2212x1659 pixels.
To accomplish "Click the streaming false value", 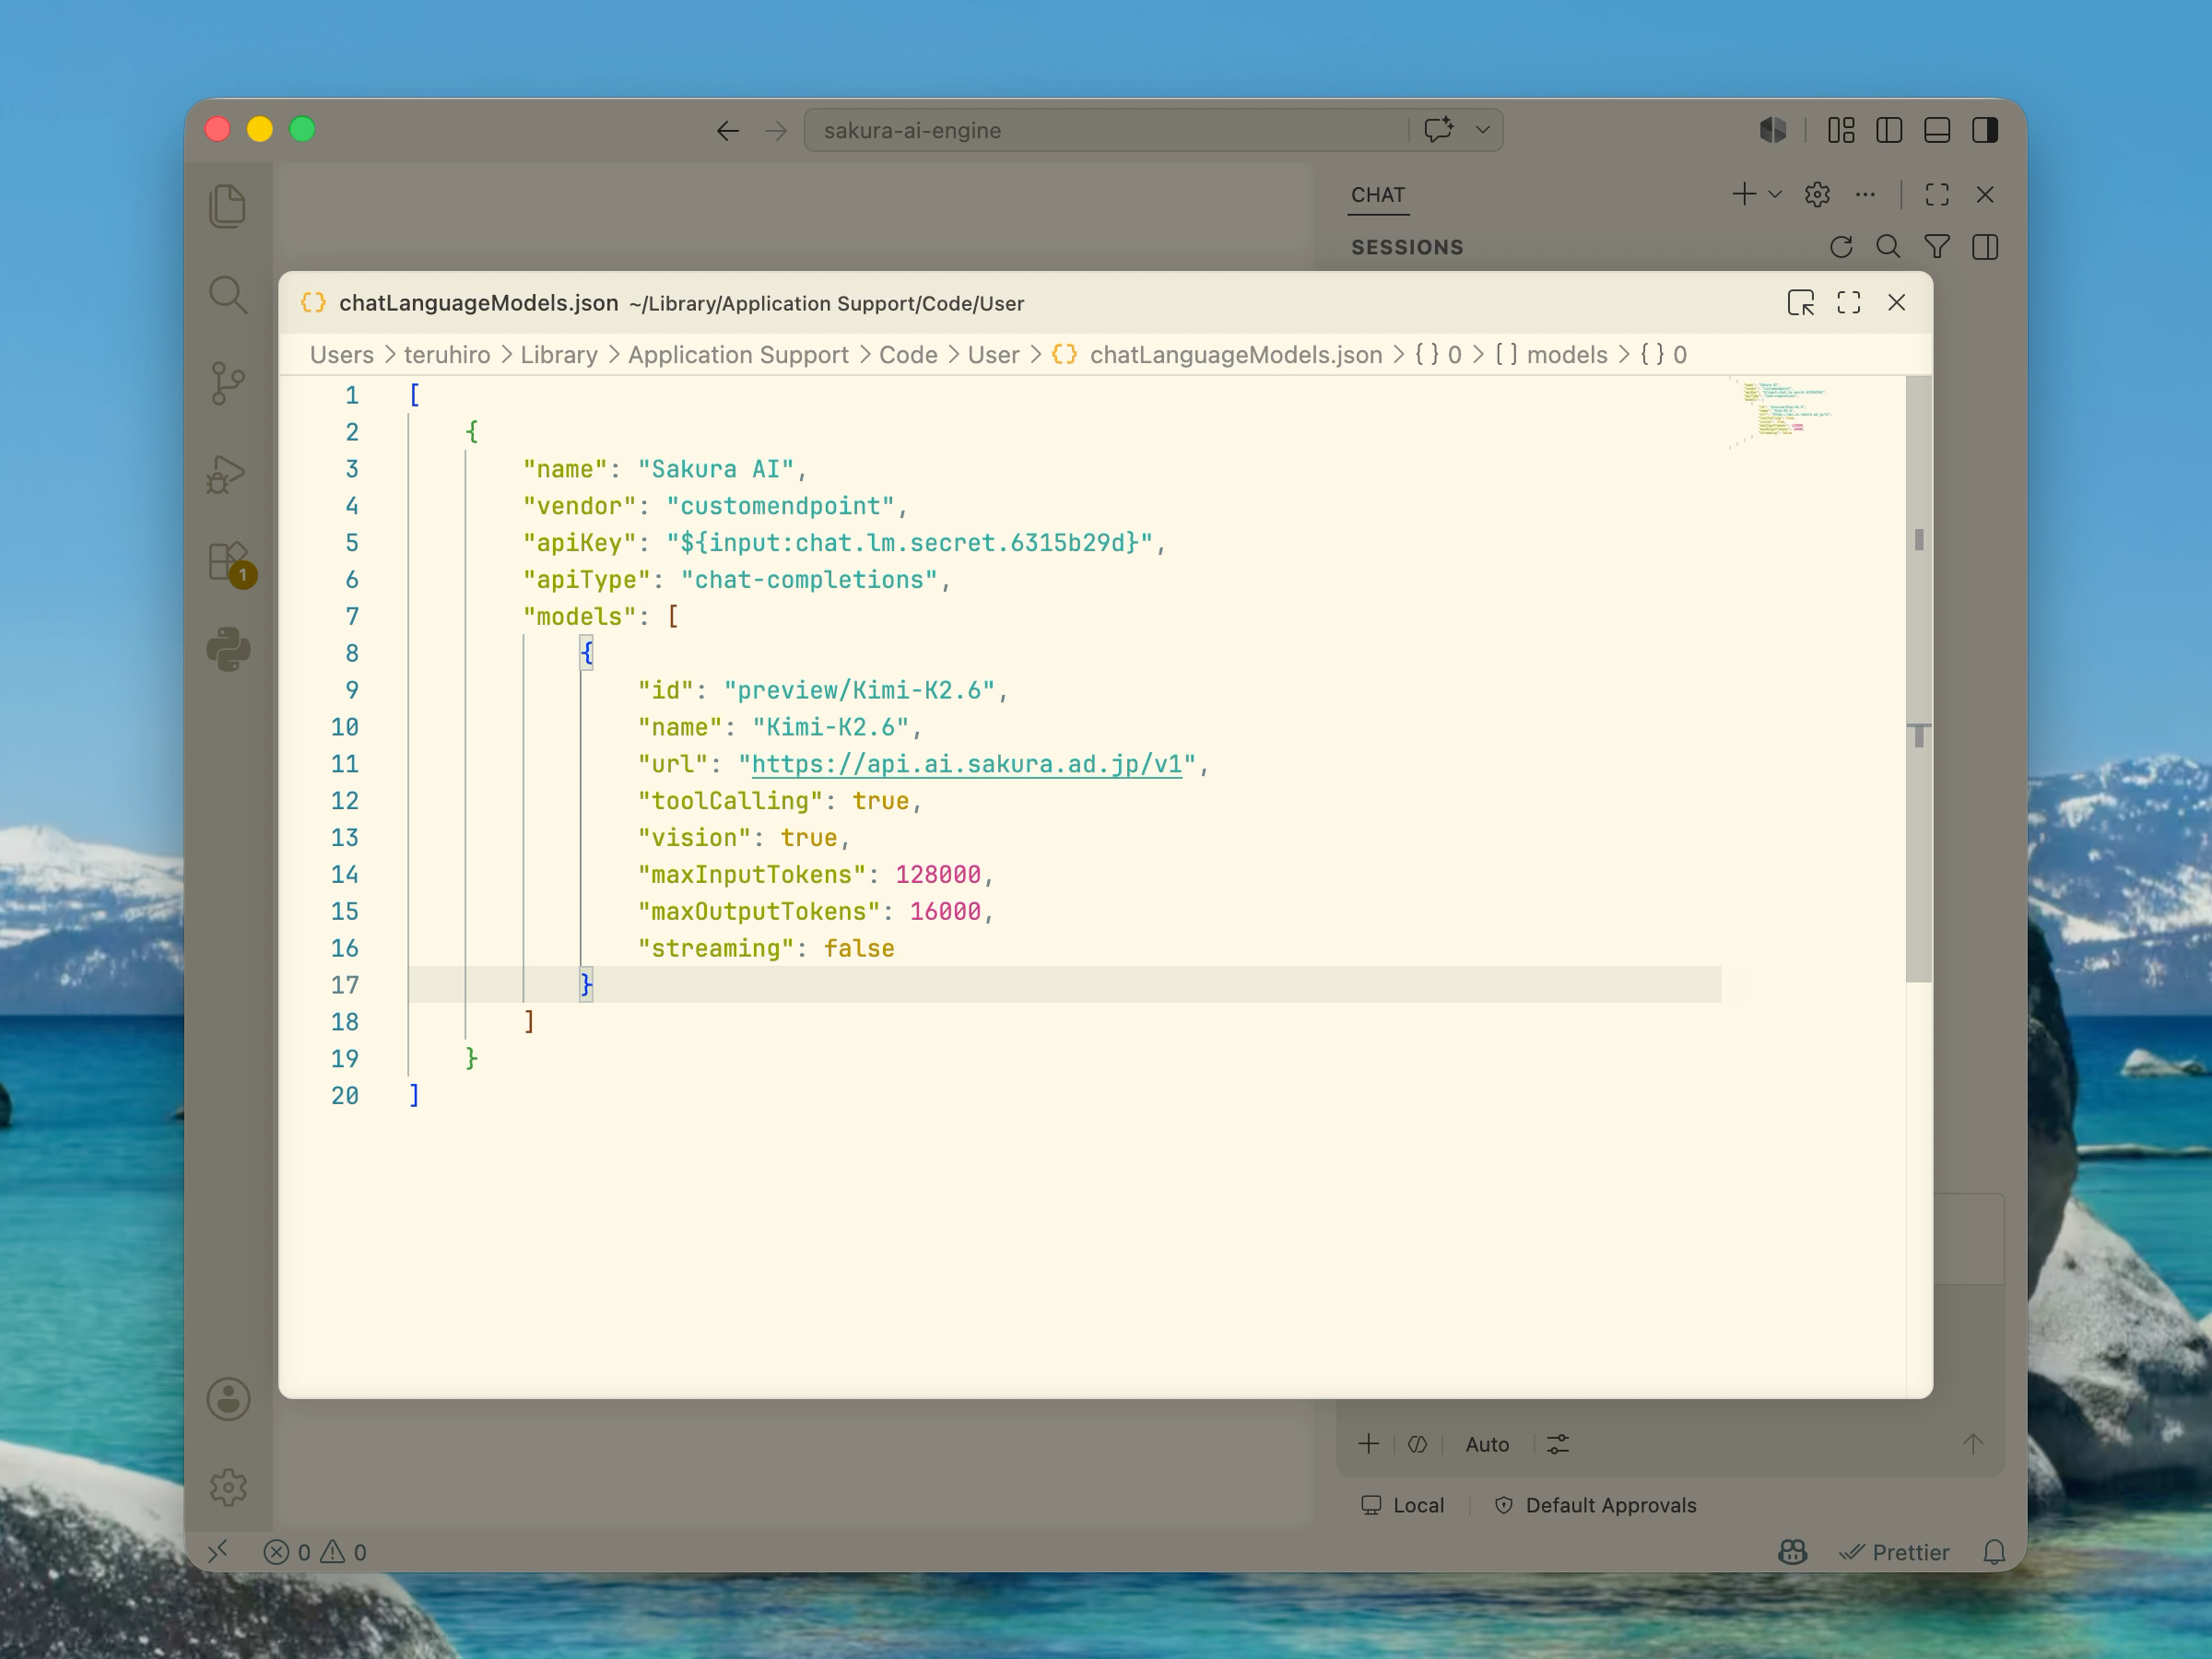I will (x=859, y=949).
